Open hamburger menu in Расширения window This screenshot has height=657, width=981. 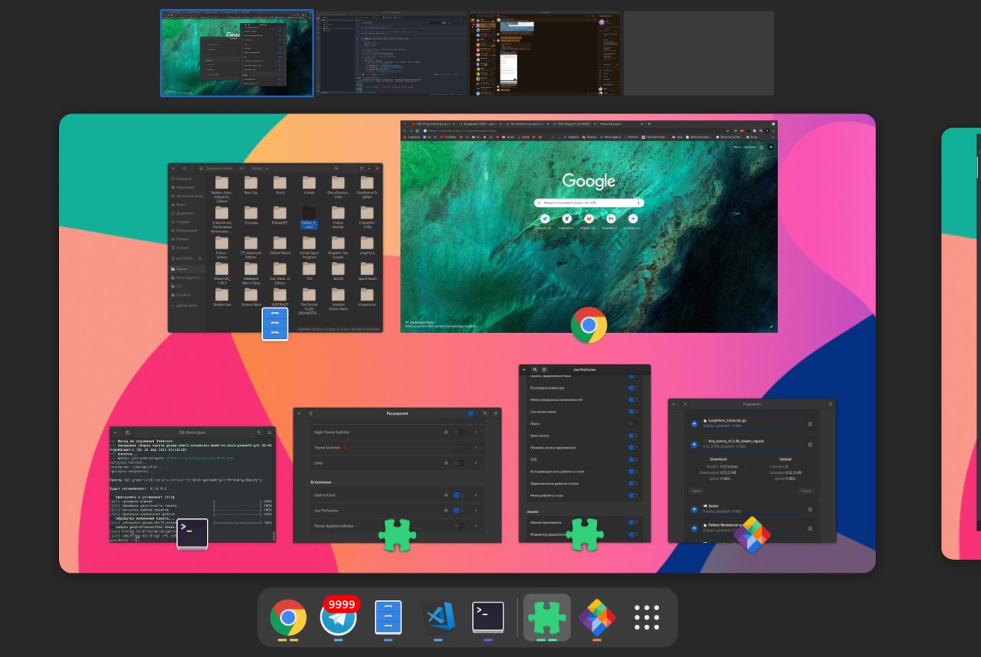pos(495,413)
